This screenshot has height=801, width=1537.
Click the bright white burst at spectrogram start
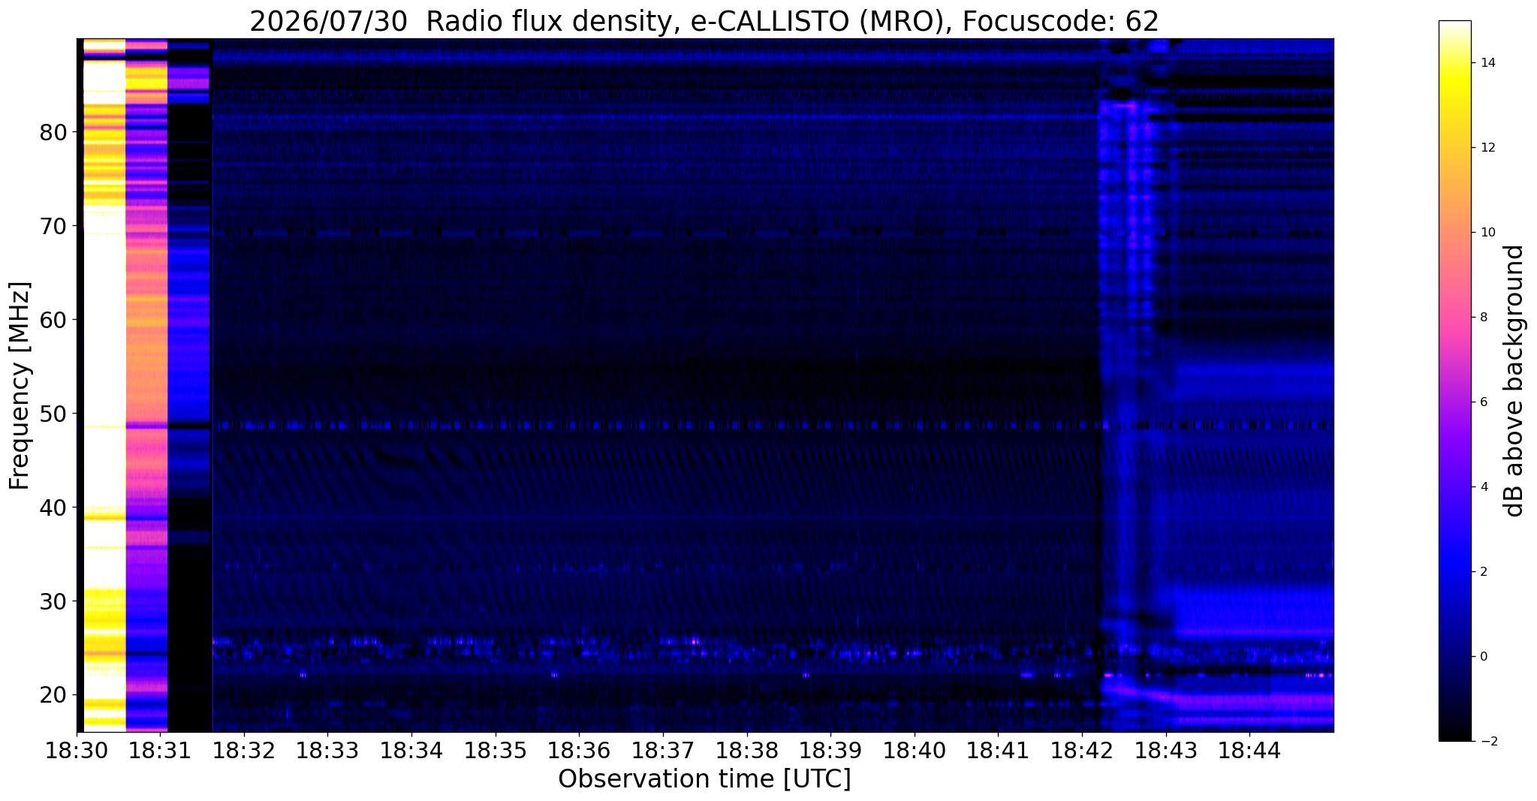point(104,385)
